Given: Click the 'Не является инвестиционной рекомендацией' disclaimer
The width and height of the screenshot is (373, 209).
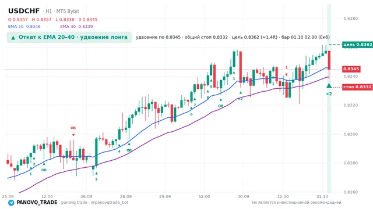Looking at the screenshot, I should point(297,203).
